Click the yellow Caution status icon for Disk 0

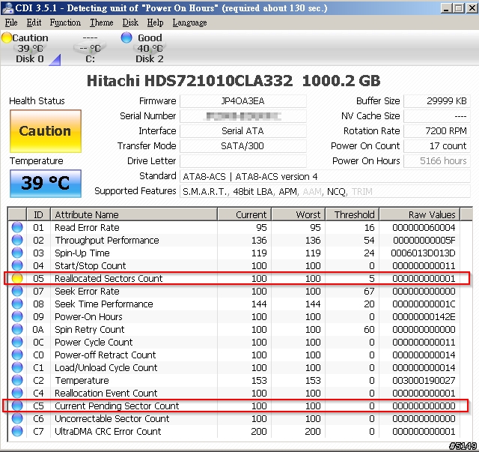pyautogui.click(x=7, y=37)
